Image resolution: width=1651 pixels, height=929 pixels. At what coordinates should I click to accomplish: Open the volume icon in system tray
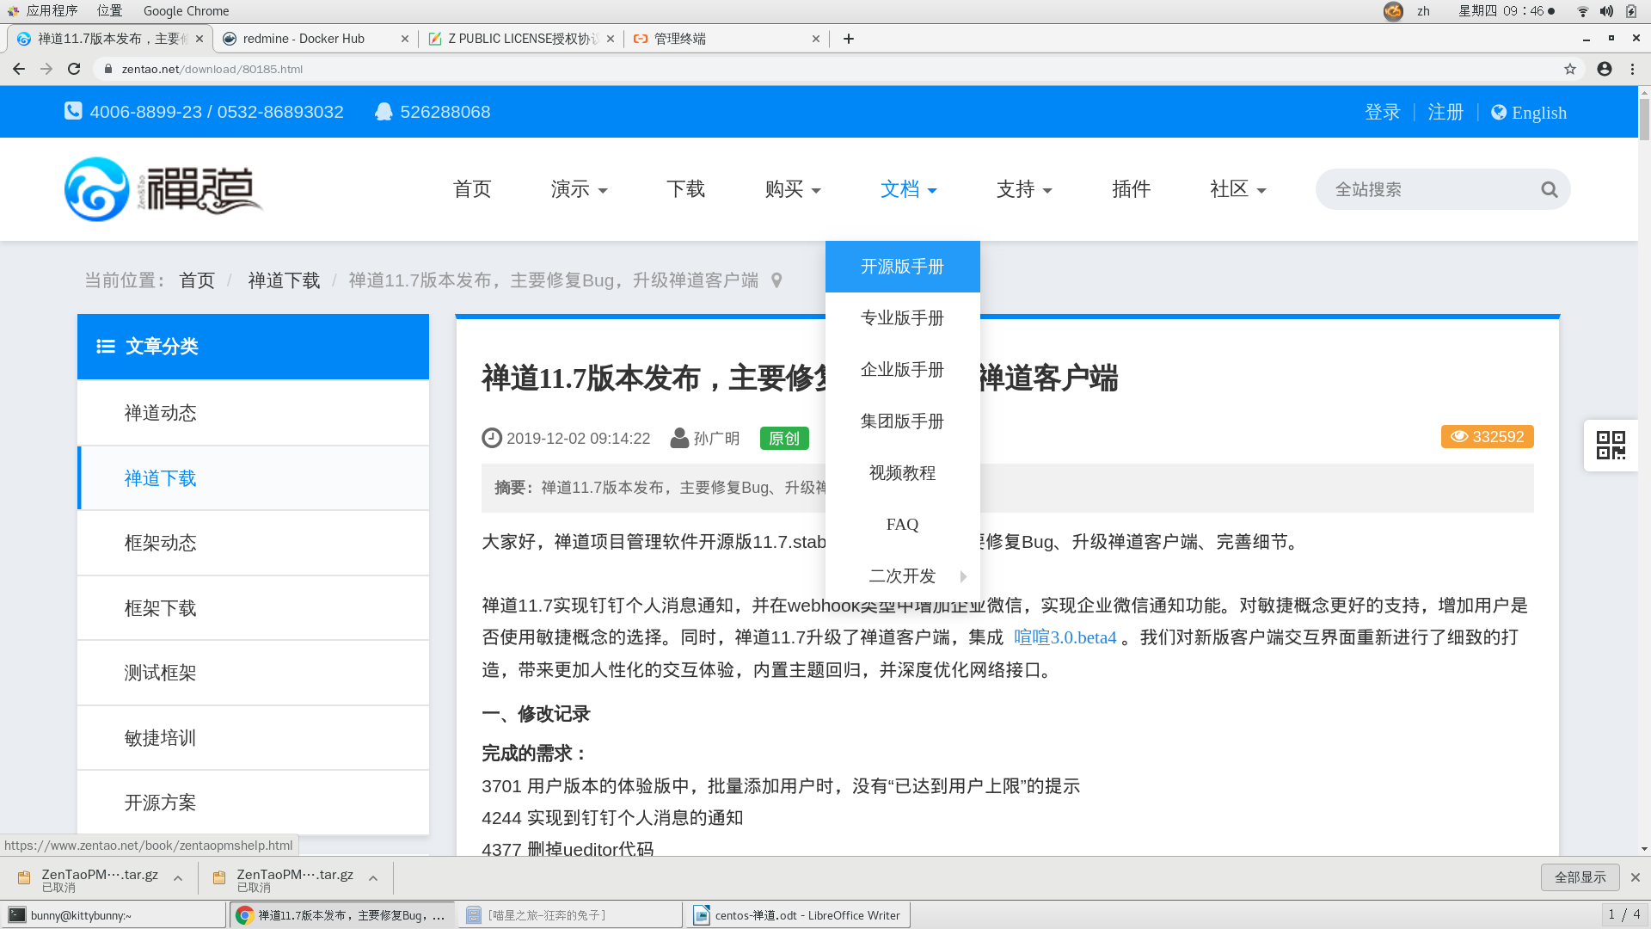1606,11
